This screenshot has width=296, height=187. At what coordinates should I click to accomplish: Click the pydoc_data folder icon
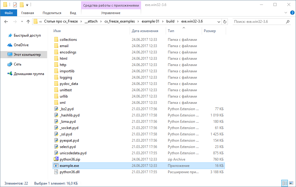tap(56, 83)
